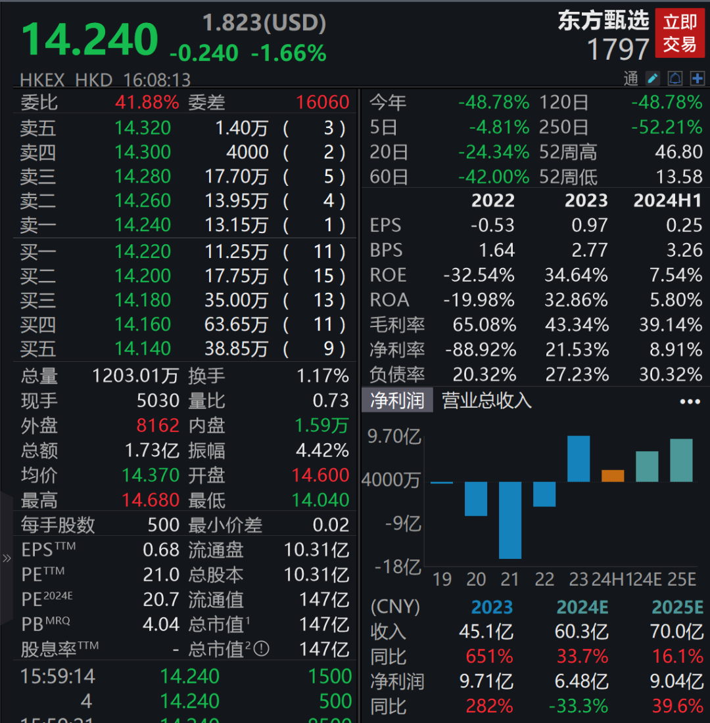This screenshot has height=723, width=710.
Task: Click the USD price 1.823(USD)
Action: pos(264,22)
